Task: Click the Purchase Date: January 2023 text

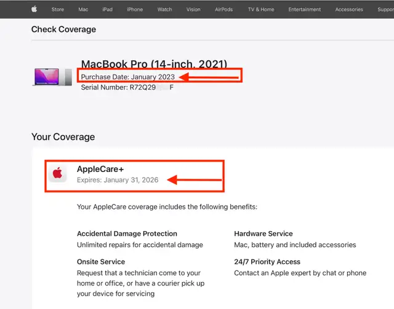Action: (128, 77)
